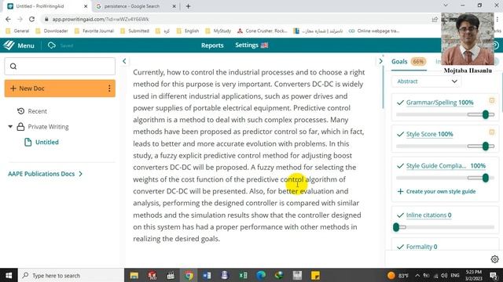Click the Recent history clock icon
This screenshot has height=282, width=503.
coord(21,111)
